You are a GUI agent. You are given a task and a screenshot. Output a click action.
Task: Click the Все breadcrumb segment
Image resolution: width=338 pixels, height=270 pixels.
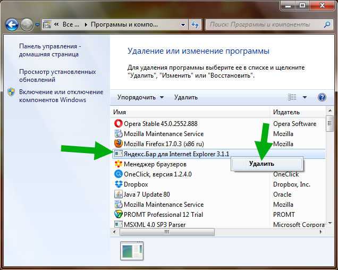pyautogui.click(x=71, y=24)
